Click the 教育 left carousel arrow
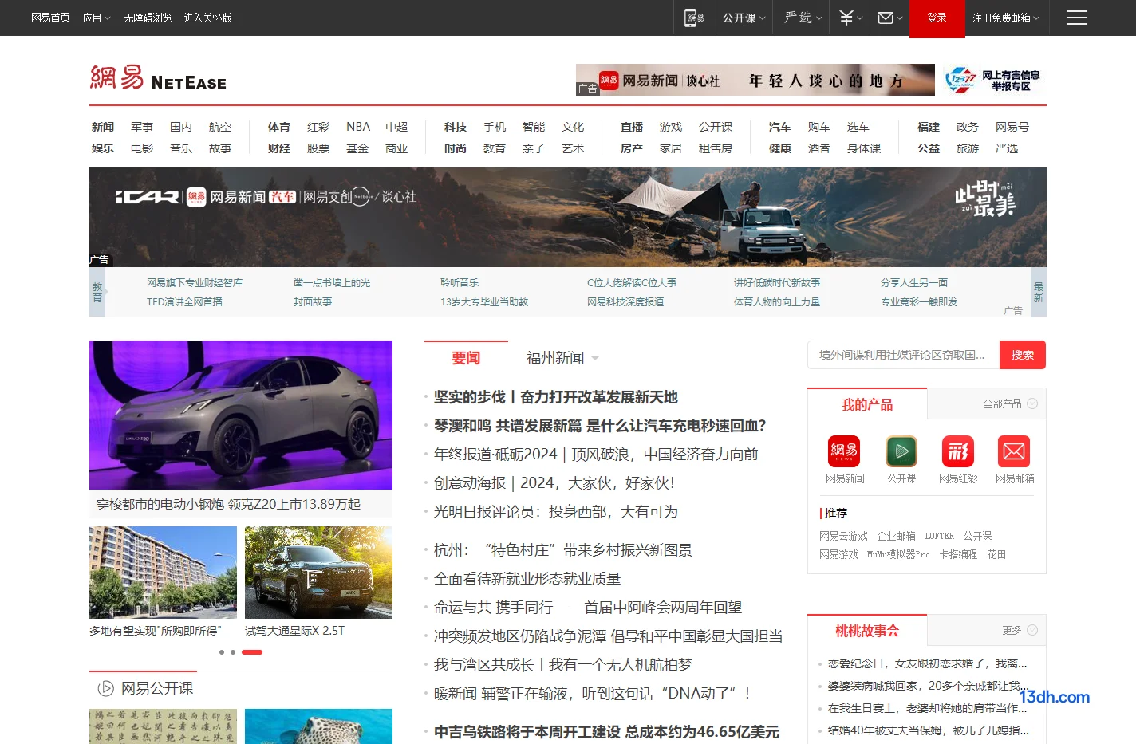 click(x=97, y=292)
